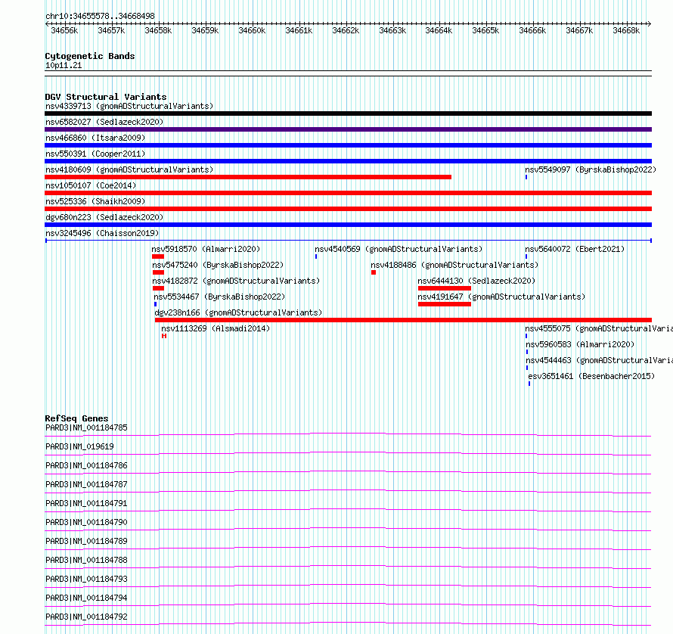
Task: Open nsv5549097 (ByrskaBishop2022) label
Action: click(x=591, y=169)
